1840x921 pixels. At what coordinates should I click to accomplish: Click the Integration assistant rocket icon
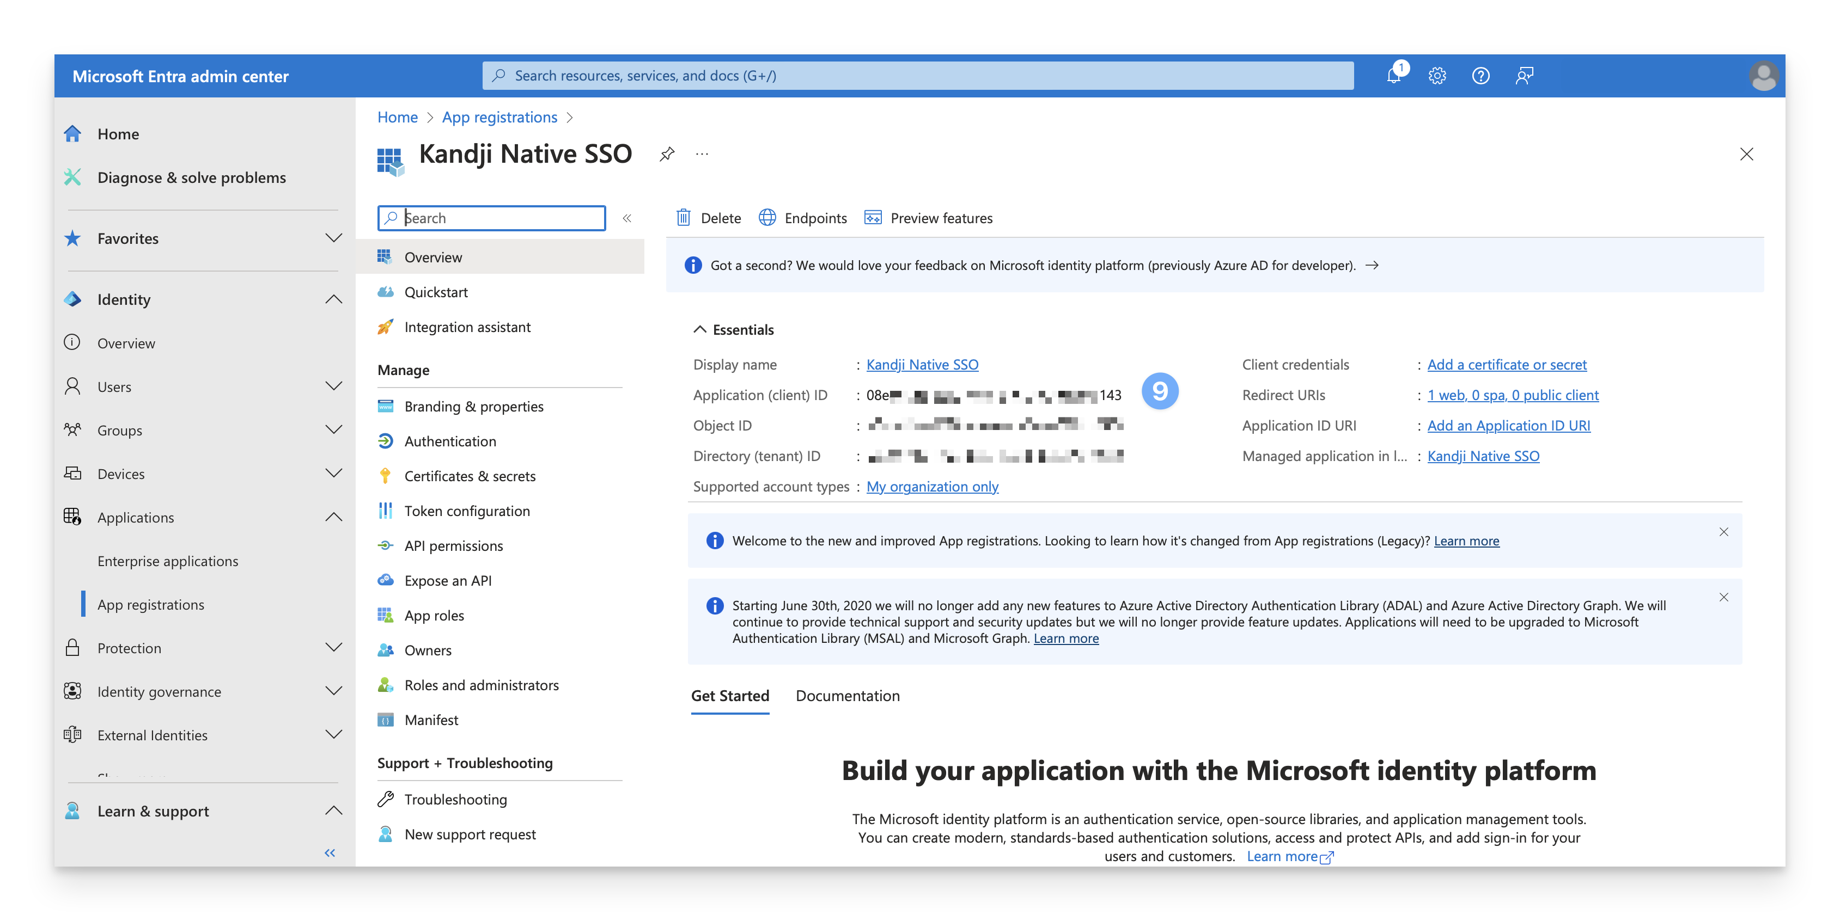point(385,327)
